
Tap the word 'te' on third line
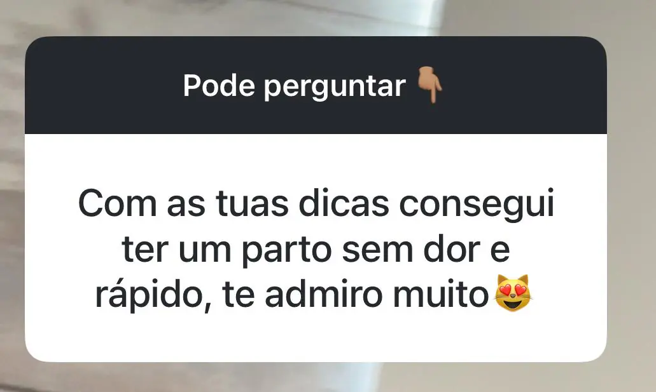(239, 296)
